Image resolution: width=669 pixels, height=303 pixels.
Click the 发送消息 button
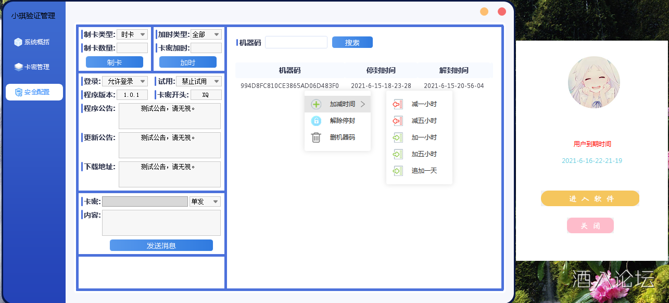point(161,246)
